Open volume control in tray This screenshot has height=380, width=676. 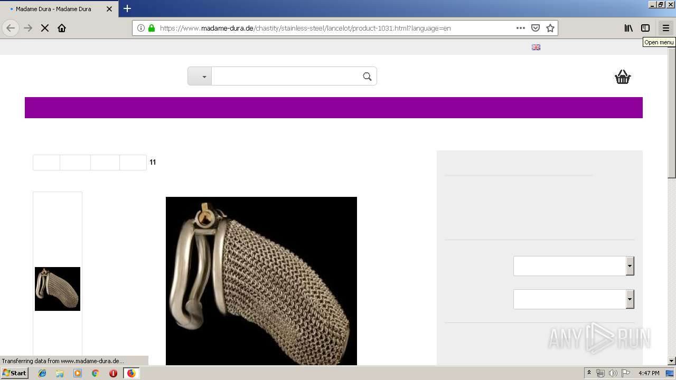613,373
